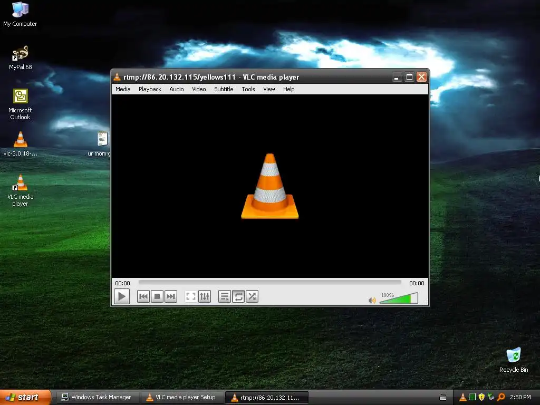
Task: Click elapsed time label 00:00 on left
Action: pos(122,283)
